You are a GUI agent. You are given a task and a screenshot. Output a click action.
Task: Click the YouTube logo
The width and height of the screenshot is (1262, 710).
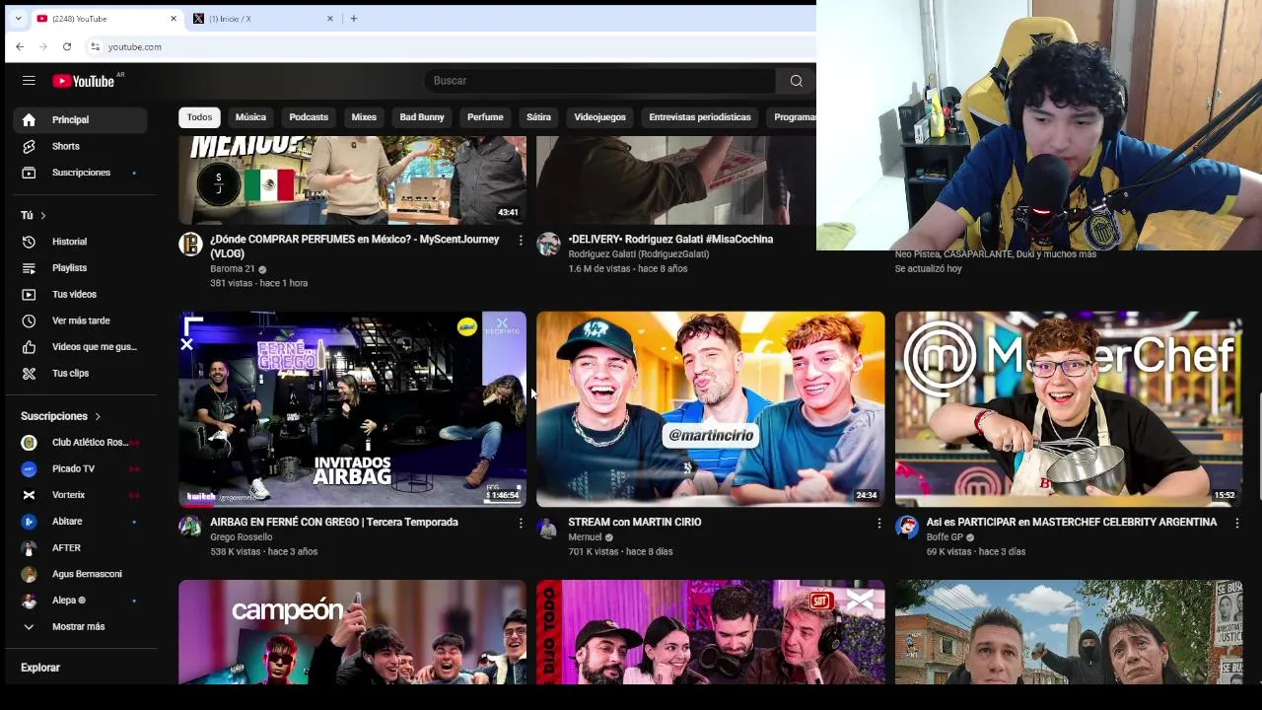[x=85, y=81]
